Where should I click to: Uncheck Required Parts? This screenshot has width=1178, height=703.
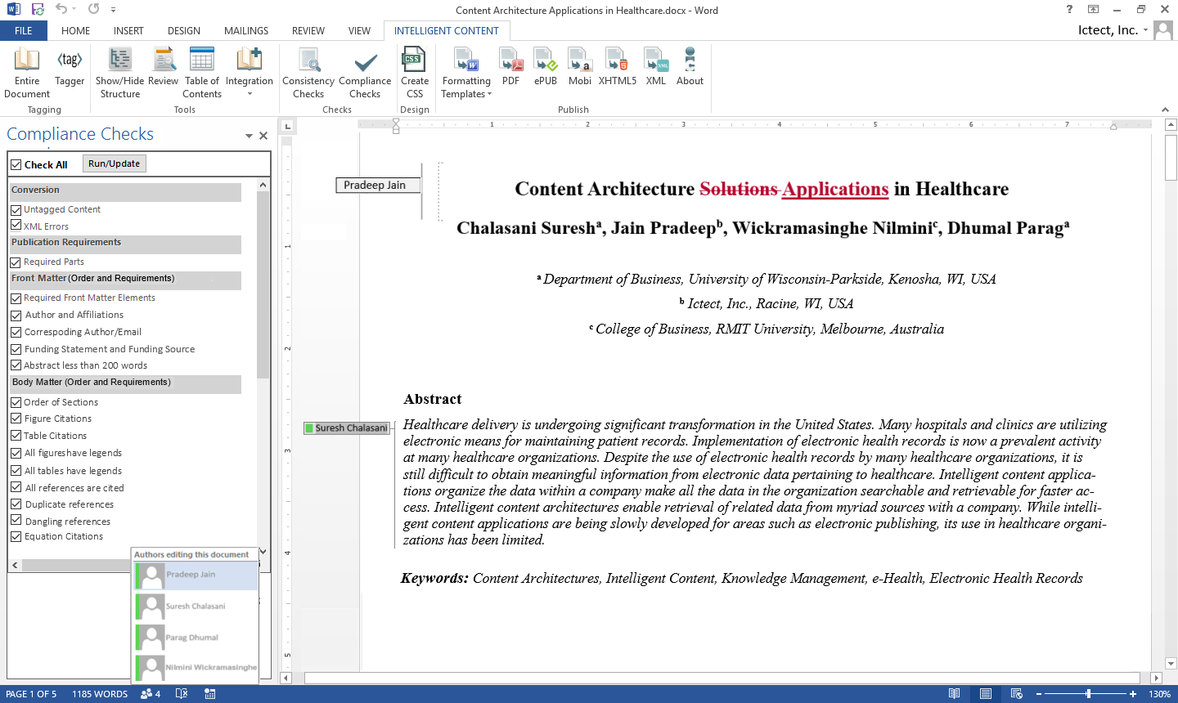16,262
